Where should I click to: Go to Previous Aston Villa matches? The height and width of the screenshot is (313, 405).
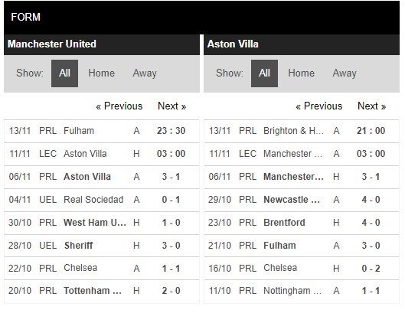point(319,106)
